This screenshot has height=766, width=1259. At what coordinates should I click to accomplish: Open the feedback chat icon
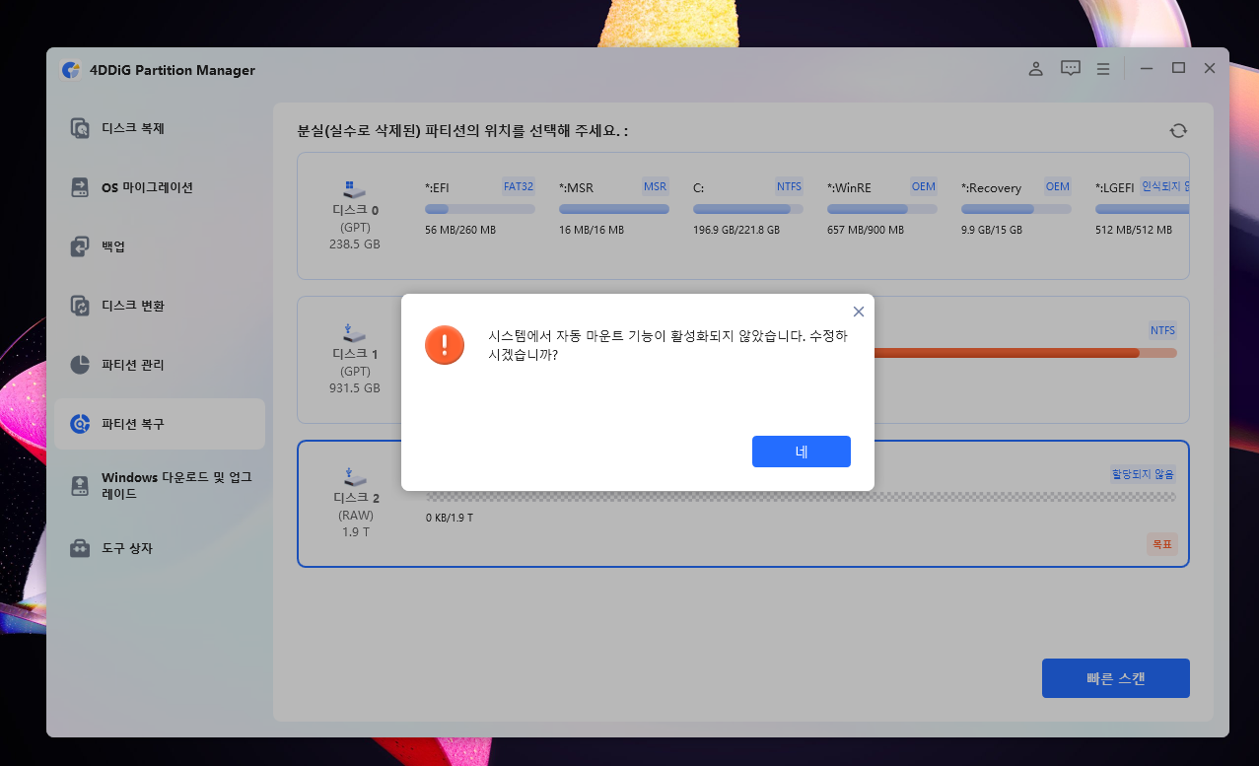tap(1070, 69)
